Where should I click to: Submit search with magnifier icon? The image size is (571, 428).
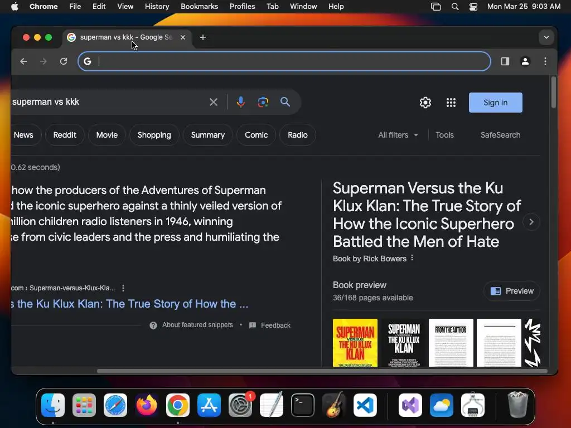[285, 103]
